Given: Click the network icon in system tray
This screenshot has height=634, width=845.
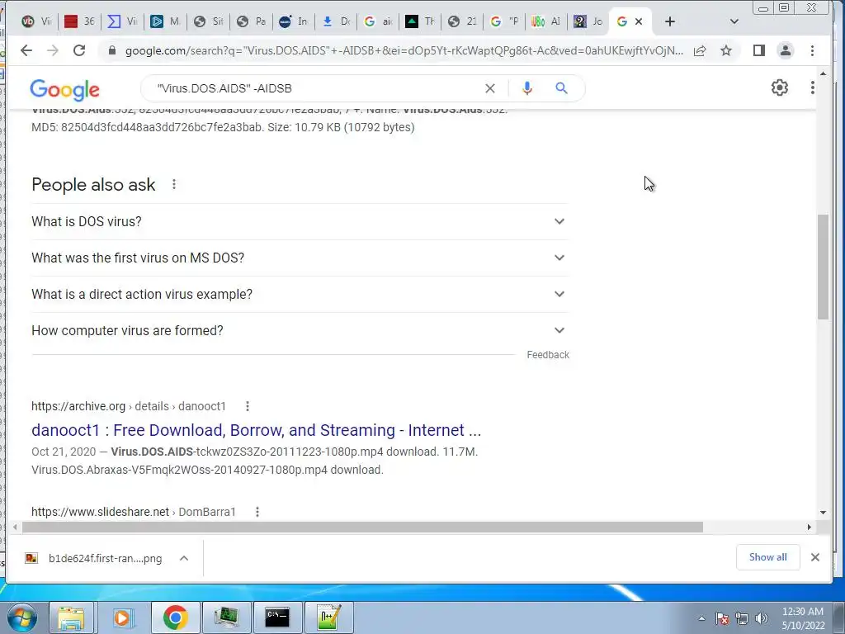Looking at the screenshot, I should [742, 618].
